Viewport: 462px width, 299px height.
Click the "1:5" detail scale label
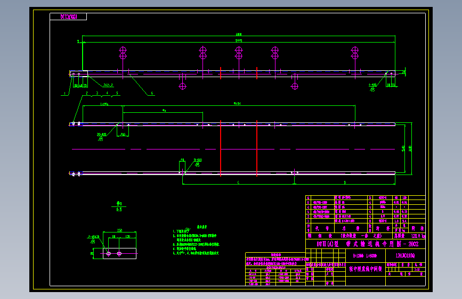point(119,210)
